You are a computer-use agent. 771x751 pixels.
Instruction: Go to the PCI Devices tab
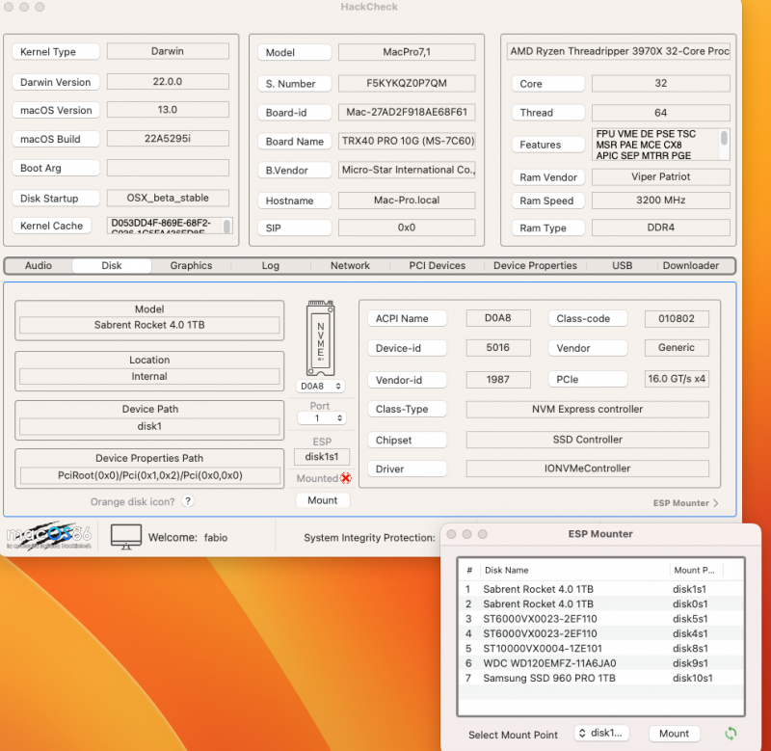tap(437, 266)
